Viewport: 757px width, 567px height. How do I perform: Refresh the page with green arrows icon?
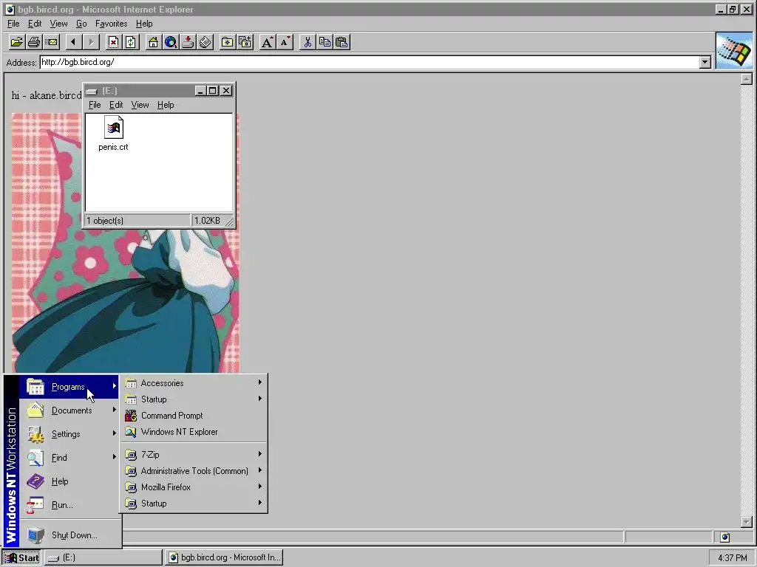coord(130,42)
